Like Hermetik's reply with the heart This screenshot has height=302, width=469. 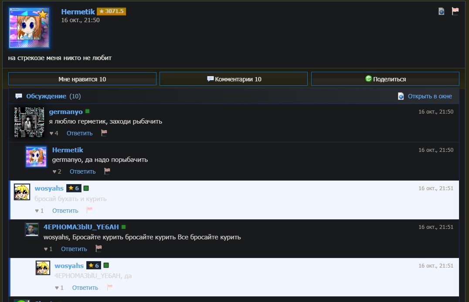coord(54,171)
